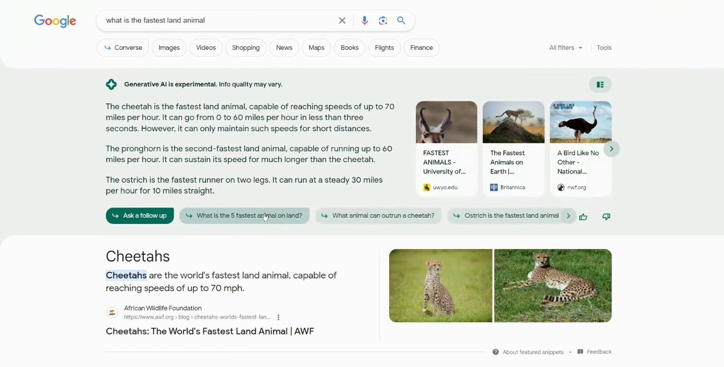Open the AWF cheetah article link

pyautogui.click(x=210, y=331)
